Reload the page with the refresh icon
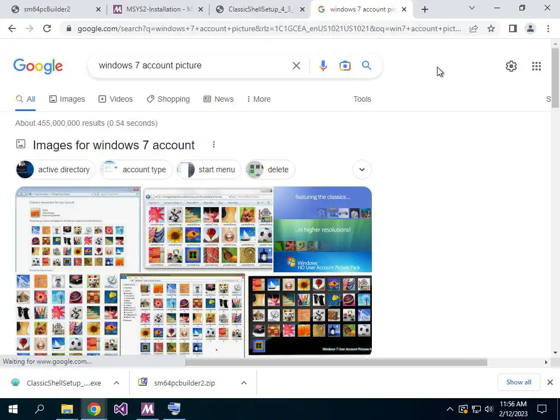This screenshot has width=560, height=420. [47, 28]
